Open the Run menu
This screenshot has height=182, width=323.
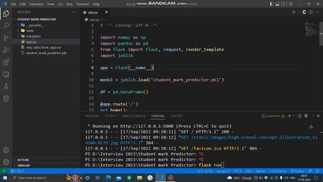click(70, 4)
